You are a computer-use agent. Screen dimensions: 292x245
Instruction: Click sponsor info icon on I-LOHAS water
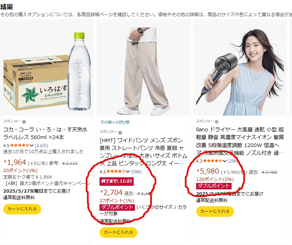(24, 122)
